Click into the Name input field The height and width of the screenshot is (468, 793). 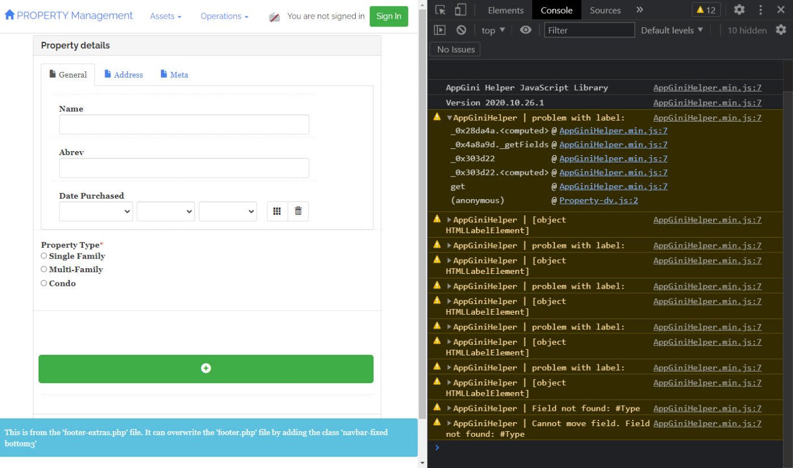point(184,124)
